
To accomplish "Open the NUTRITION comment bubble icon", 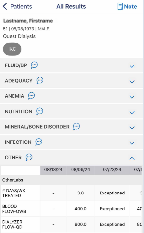I will coord(40,111).
